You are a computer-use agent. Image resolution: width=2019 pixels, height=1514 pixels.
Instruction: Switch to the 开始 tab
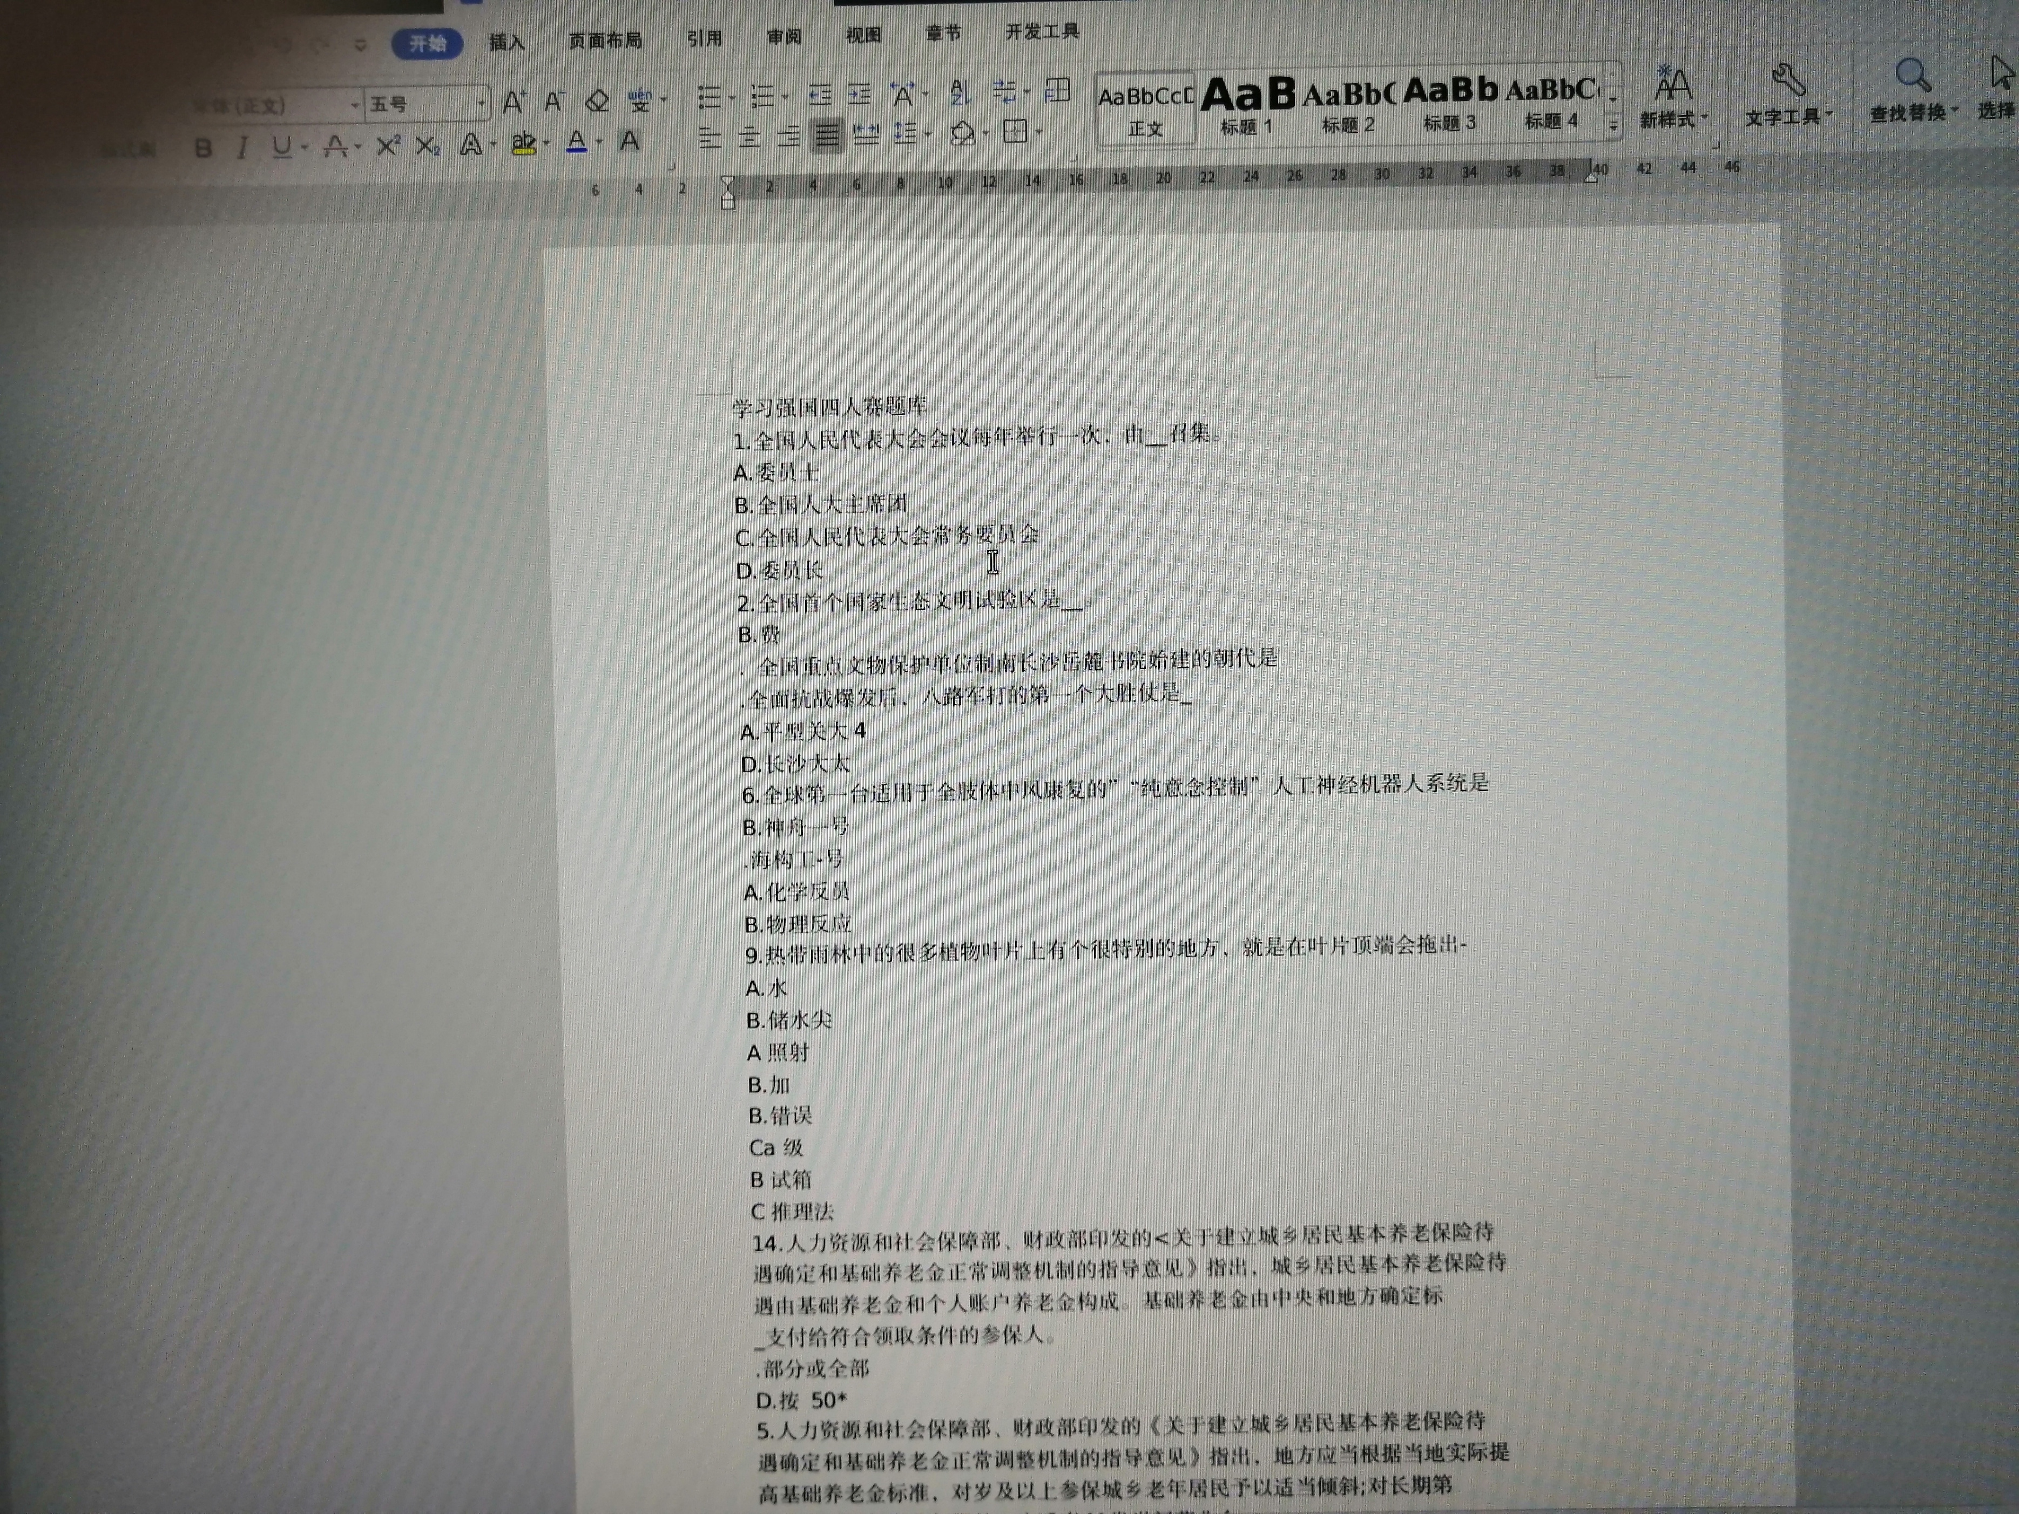pos(427,43)
